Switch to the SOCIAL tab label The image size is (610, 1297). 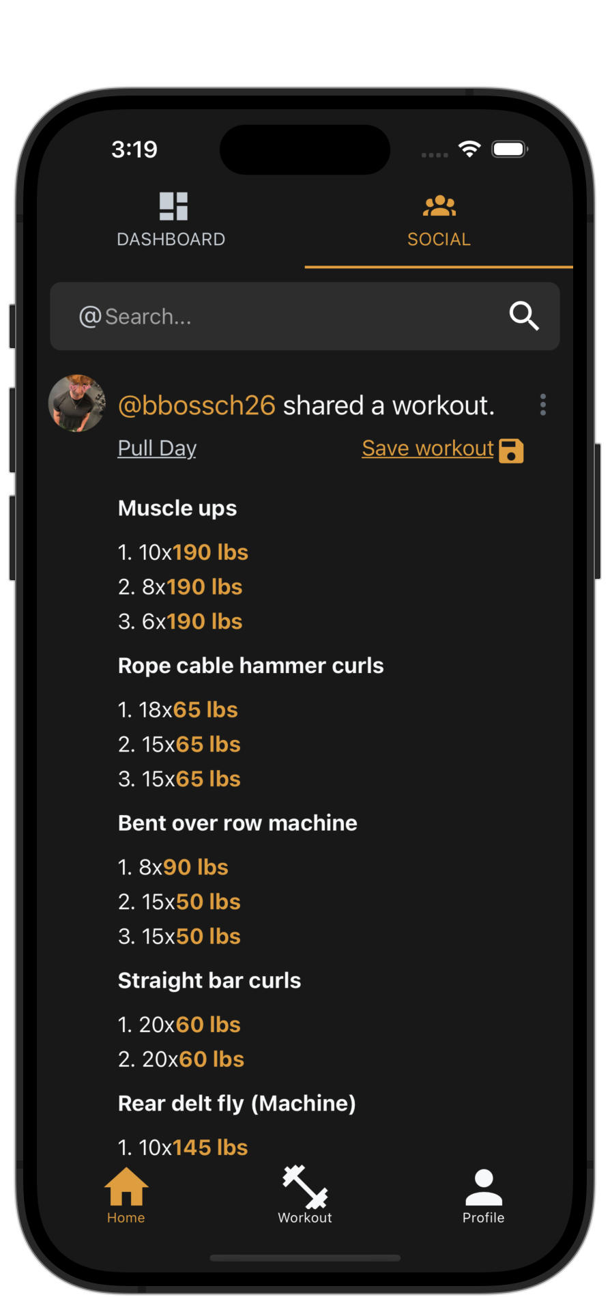(x=439, y=240)
